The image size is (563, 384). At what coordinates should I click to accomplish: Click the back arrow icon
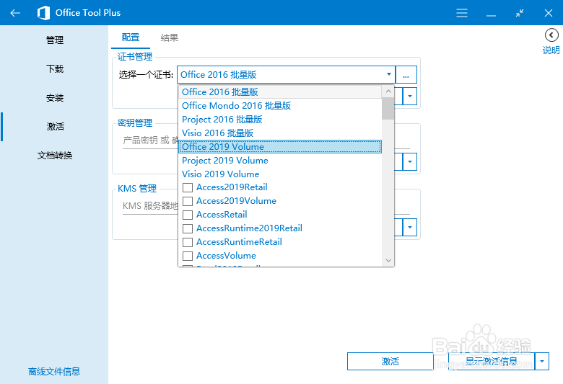click(15, 13)
